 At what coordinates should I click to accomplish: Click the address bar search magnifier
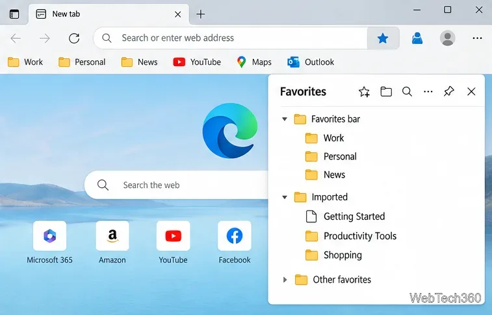click(107, 38)
